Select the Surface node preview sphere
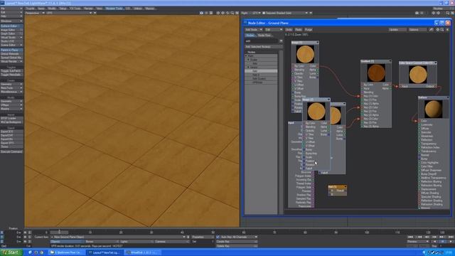This screenshot has height=256, width=455. [x=434, y=109]
